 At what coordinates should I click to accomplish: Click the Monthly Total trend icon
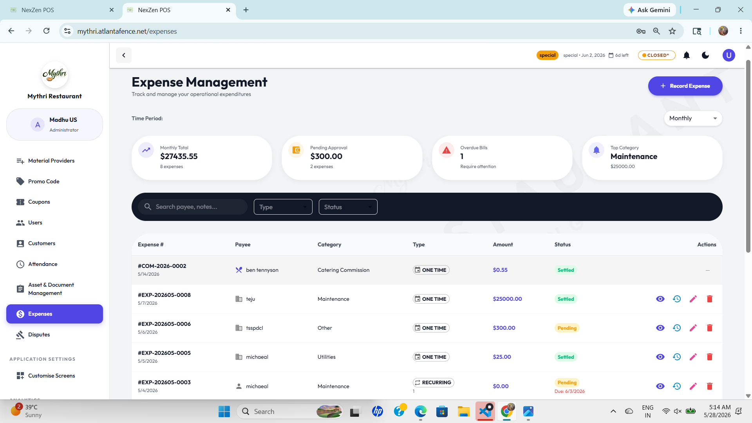pos(146,150)
